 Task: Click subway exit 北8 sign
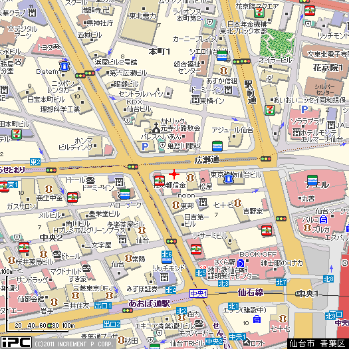click(x=328, y=279)
